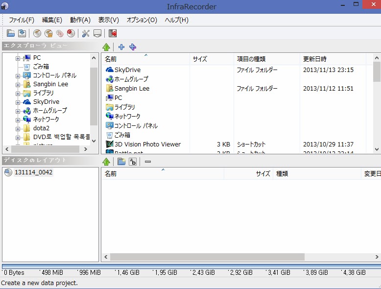Select コントロール パネル in the file list

coord(136,126)
